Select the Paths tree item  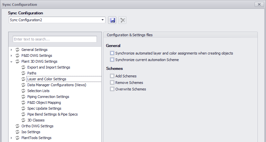coord(32,73)
